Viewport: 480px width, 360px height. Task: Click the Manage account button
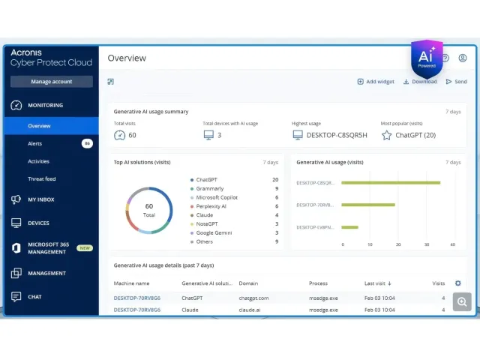(52, 82)
